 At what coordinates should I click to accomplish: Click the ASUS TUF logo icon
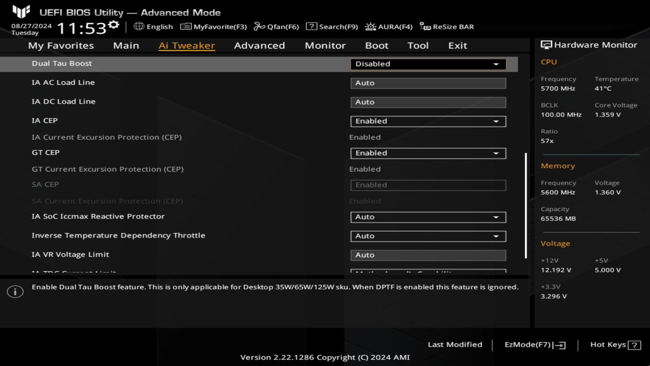coord(21,12)
